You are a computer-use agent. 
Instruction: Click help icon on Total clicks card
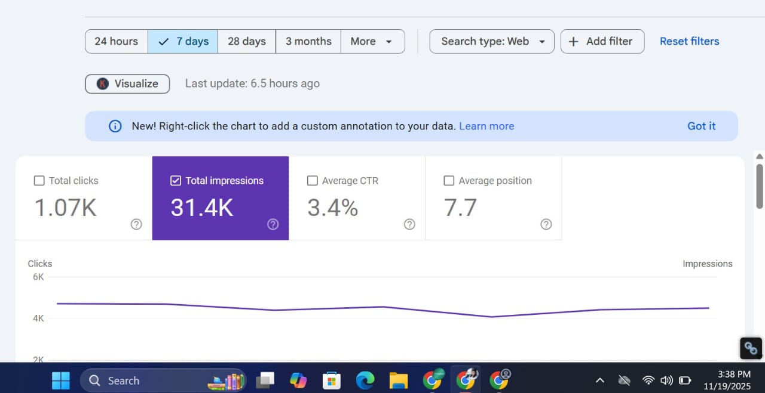[x=136, y=224]
